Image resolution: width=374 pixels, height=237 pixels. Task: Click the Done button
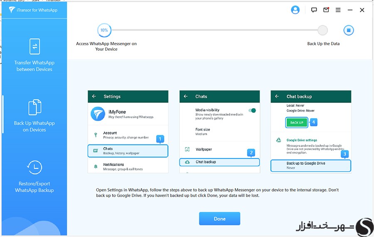coord(219,219)
